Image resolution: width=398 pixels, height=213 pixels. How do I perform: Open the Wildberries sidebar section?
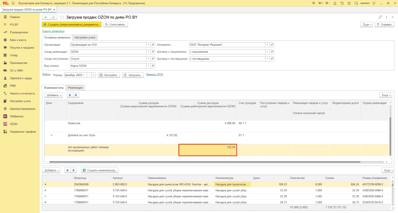16,116
